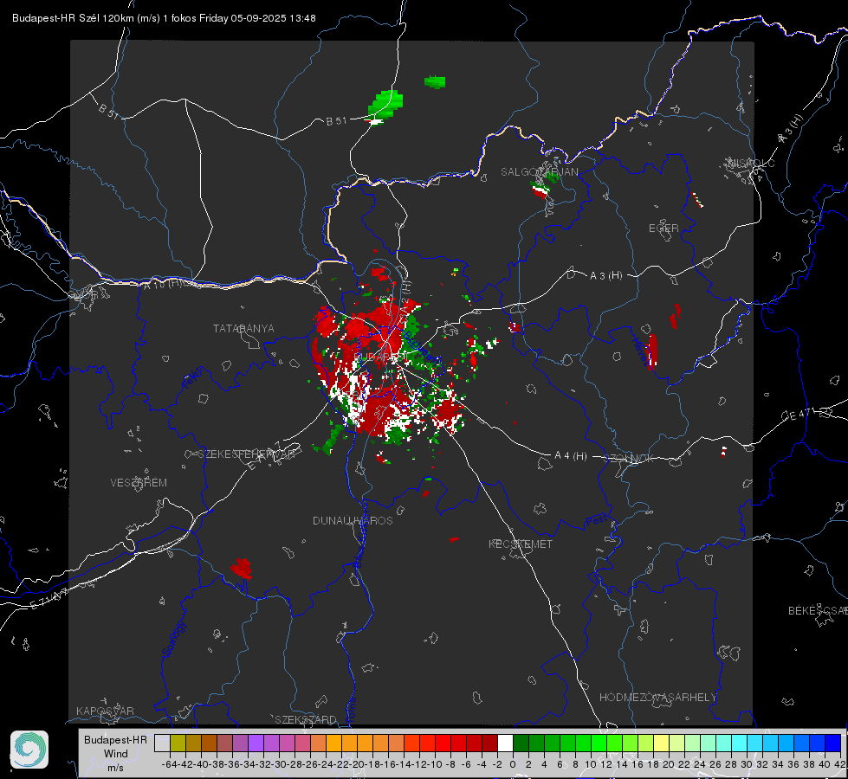Screen dimensions: 848x779
Task: Click the Somogy county label in blue
Action: click(173, 639)
